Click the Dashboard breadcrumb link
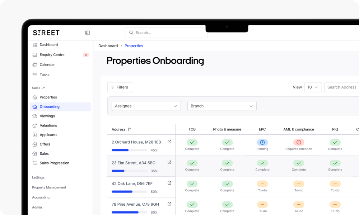The image size is (359, 215). click(108, 46)
